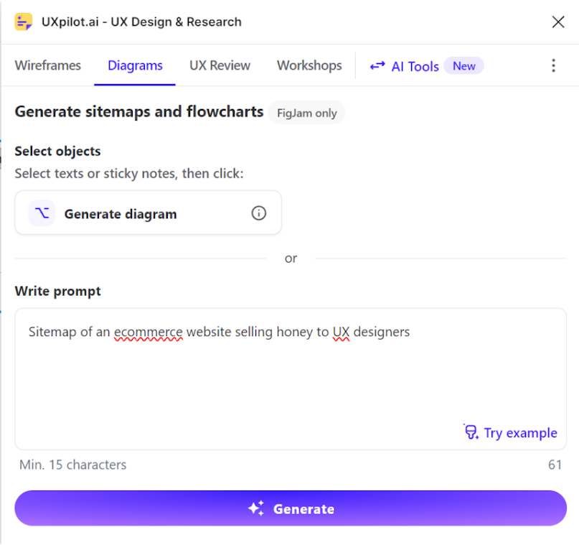Click the UXpilot.ai logo icon
The width and height of the screenshot is (579, 545).
tap(23, 22)
